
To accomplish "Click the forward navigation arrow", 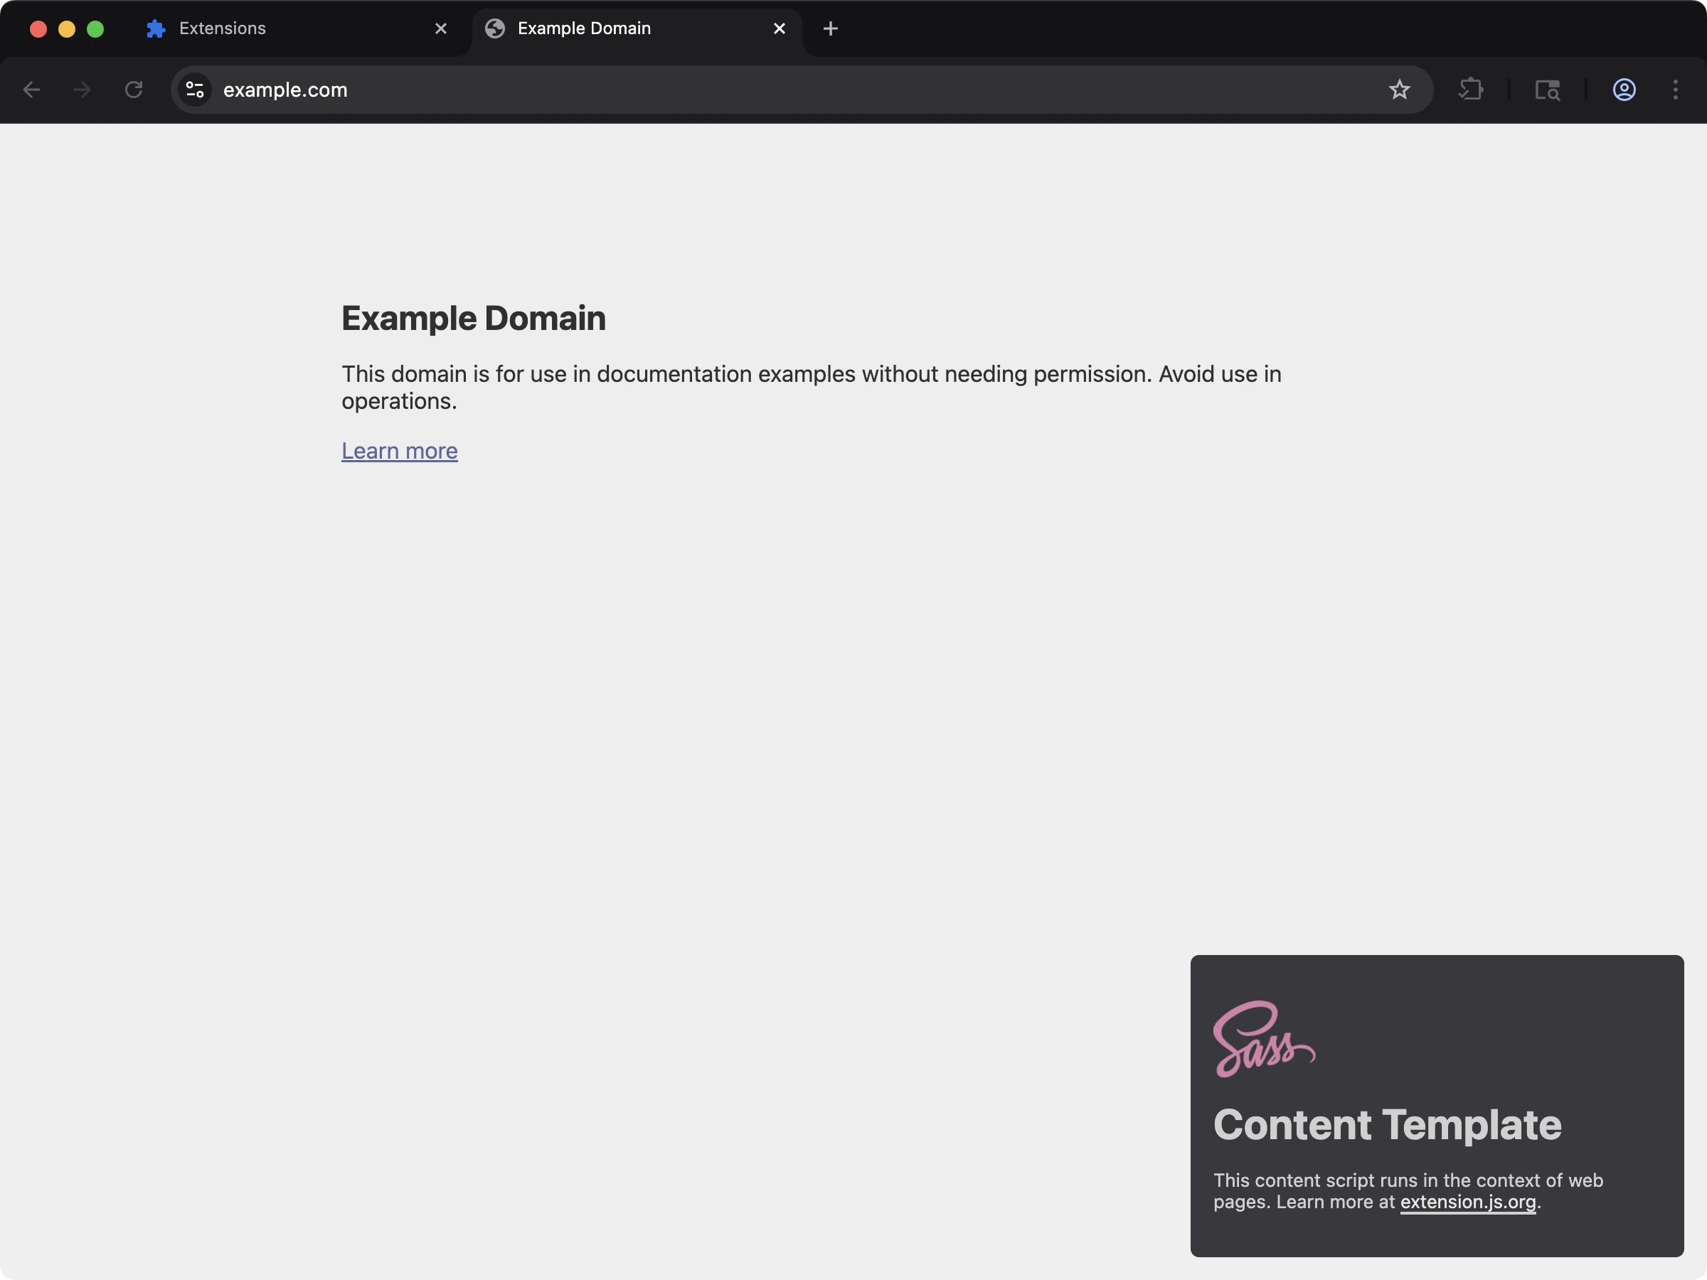I will pos(81,90).
